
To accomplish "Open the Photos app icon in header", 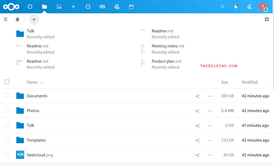I will click(x=59, y=6).
